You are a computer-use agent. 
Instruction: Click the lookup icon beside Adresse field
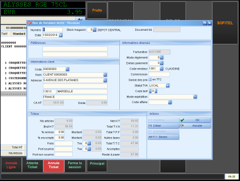(x=105, y=80)
